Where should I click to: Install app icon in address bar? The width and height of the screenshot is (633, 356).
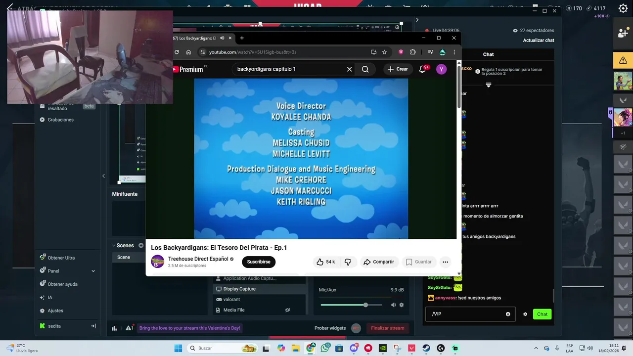click(x=374, y=52)
